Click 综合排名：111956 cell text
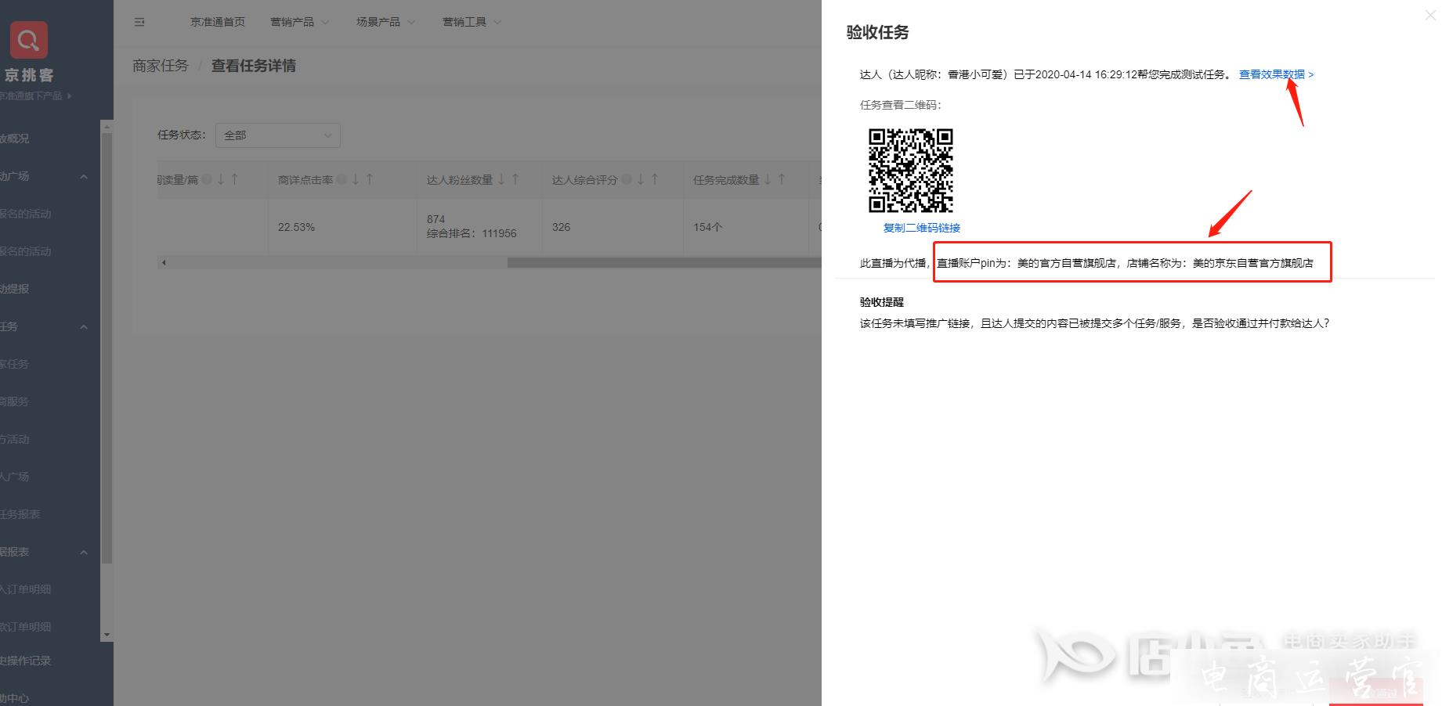 pyautogui.click(x=472, y=233)
